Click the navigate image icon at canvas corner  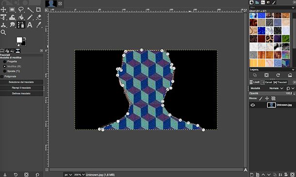pos(246,170)
